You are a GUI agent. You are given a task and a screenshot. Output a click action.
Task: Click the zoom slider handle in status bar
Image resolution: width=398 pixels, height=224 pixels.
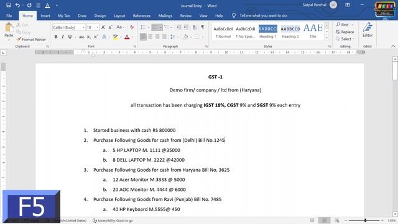(x=365, y=220)
